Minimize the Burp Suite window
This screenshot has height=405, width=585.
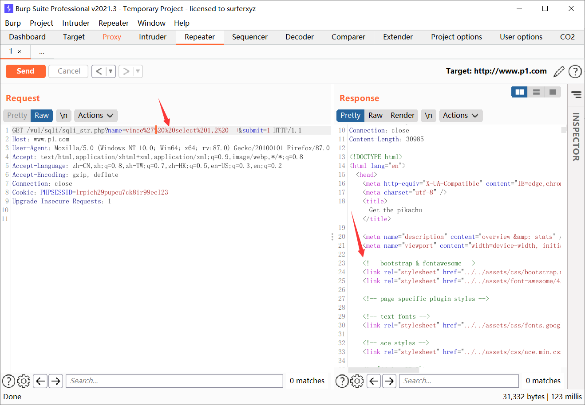coord(519,8)
